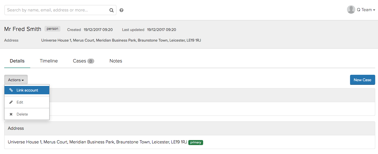378x154 pixels.
Task: Click the magnifying glass search icon
Action: pyautogui.click(x=111, y=10)
